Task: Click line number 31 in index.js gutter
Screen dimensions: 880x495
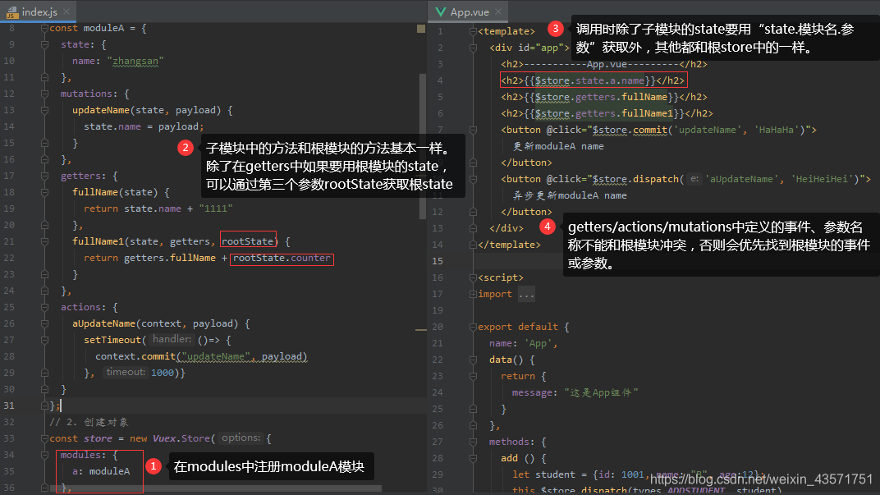Action: click(9, 406)
